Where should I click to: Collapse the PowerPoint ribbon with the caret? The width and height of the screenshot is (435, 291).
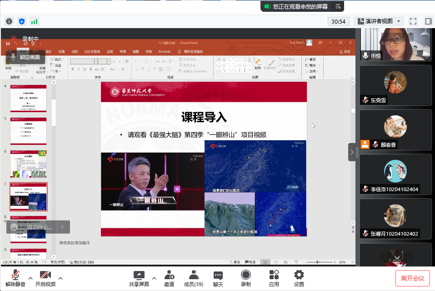pyautogui.click(x=352, y=78)
